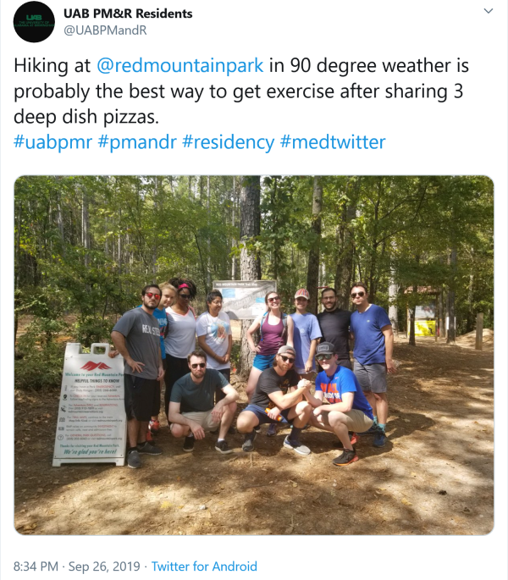The image size is (508, 580).
Task: Visit the @redmountainpark mention
Action: (180, 65)
